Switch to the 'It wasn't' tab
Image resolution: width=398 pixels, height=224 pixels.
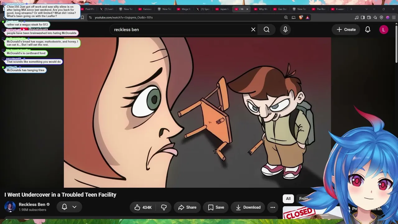pos(338,9)
